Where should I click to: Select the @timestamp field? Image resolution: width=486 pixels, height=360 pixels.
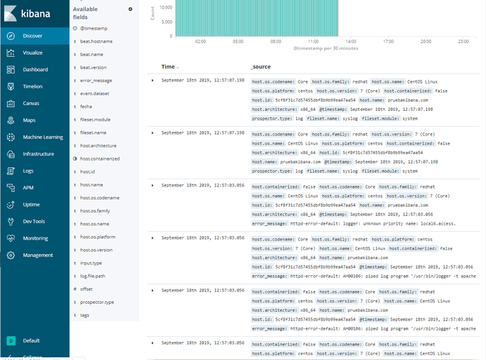(94, 29)
